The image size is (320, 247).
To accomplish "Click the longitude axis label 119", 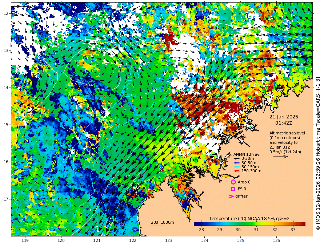I will pos(25,240).
